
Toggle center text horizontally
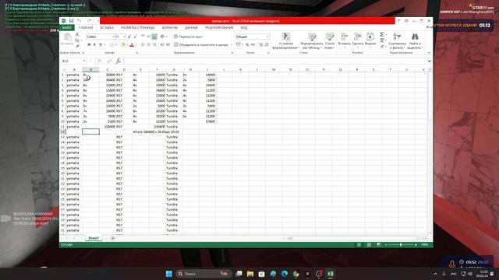click(149, 45)
